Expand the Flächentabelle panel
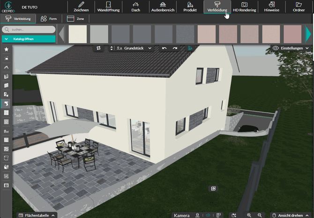The height and width of the screenshot is (218, 314). point(37,215)
